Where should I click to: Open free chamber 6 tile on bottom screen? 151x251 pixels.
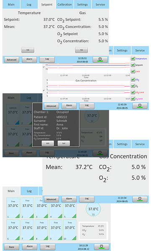pos(13,230)
